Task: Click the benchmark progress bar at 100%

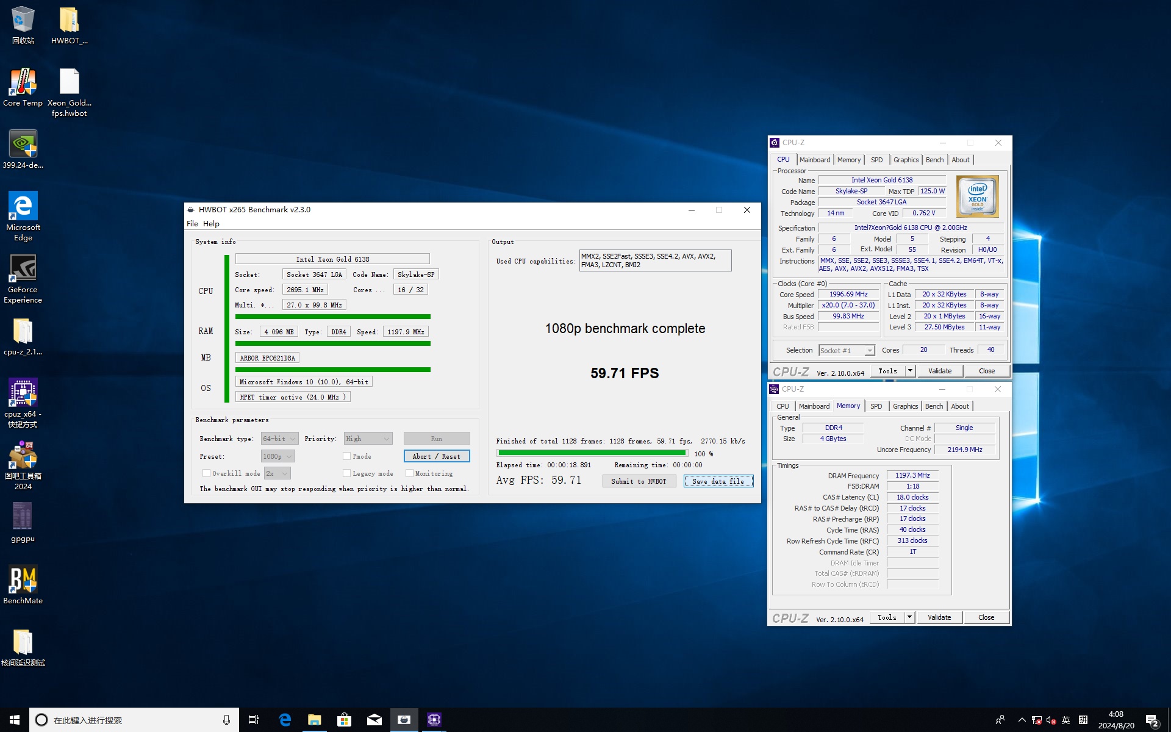Action: coord(592,453)
